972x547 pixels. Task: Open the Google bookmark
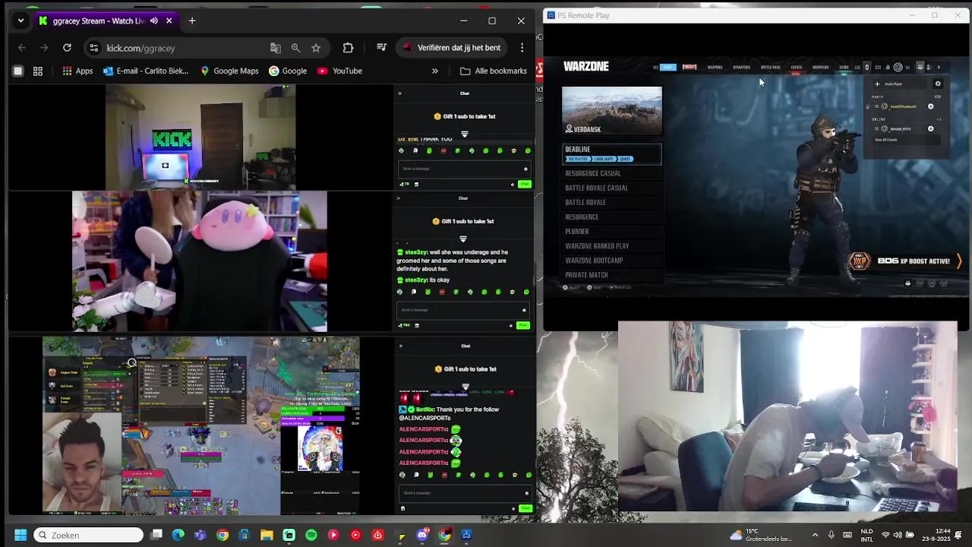(x=288, y=71)
